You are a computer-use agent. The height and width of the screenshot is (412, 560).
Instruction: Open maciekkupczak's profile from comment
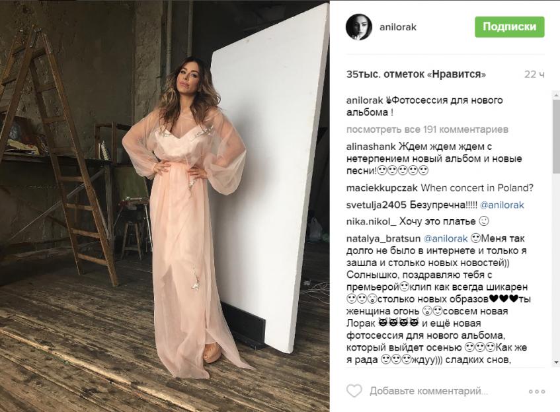click(x=381, y=188)
